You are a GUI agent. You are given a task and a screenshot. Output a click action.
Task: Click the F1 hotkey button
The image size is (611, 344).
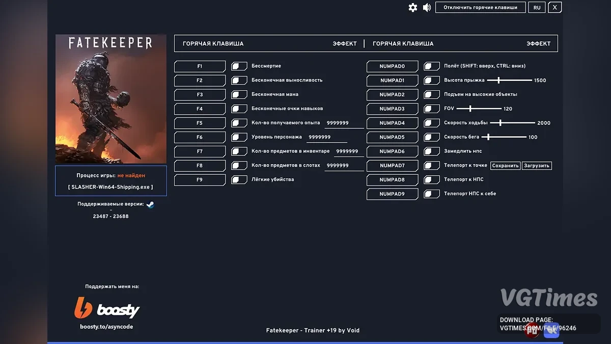200,66
